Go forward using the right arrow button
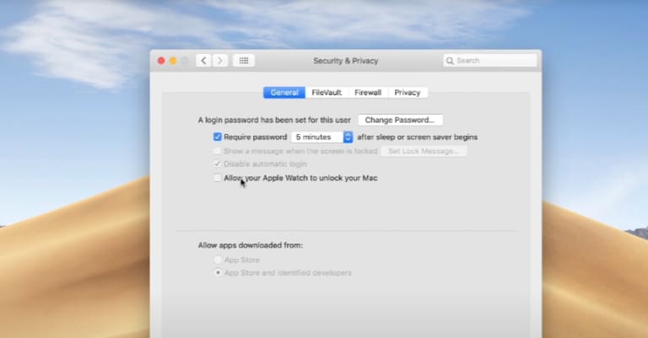This screenshot has height=338, width=648. [220, 61]
